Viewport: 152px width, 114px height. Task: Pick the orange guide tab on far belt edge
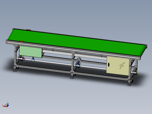pos(29,30)
